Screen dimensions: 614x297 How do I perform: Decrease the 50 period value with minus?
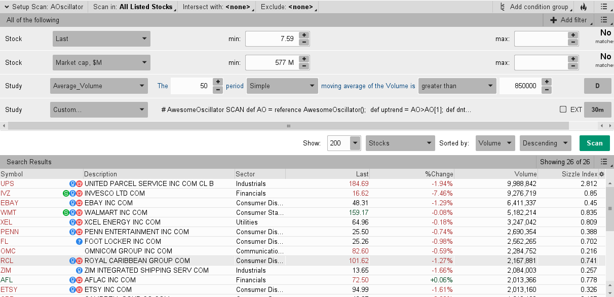[x=218, y=89]
